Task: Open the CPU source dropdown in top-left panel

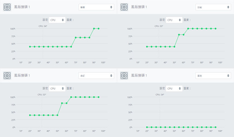Action: click(57, 20)
